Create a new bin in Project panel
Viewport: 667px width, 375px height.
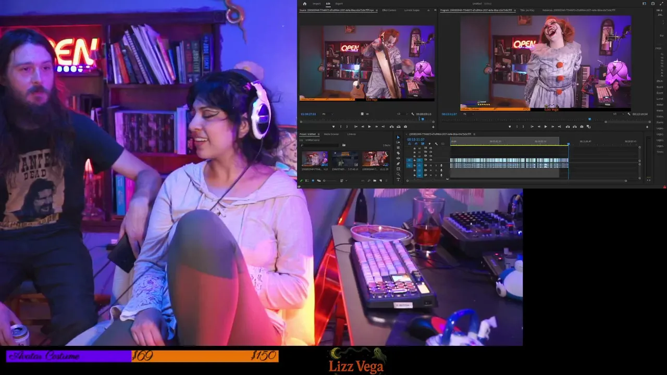point(375,181)
